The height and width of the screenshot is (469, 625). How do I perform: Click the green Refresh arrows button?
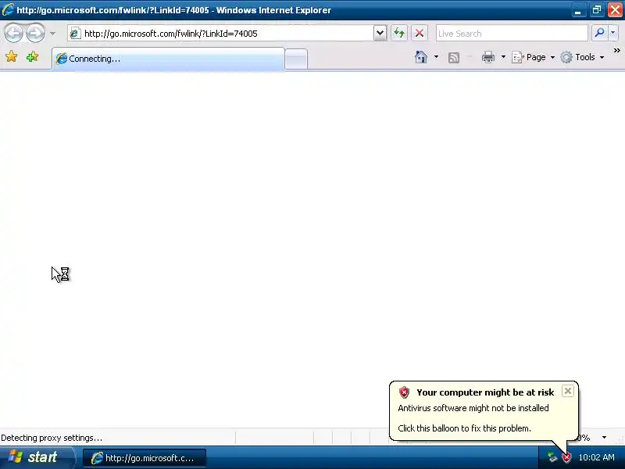coord(399,33)
